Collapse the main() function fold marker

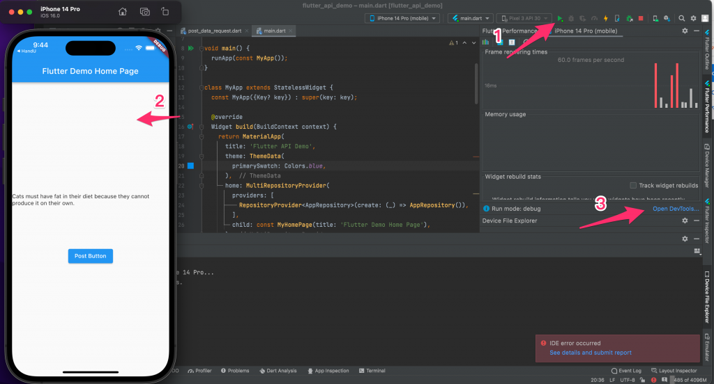coord(202,48)
